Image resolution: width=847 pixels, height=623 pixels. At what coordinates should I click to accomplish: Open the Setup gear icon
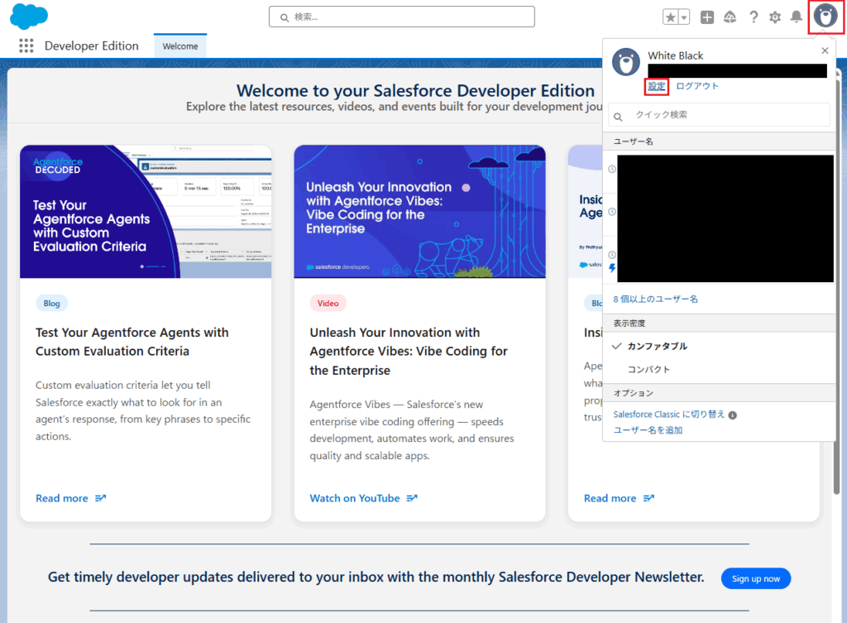tap(775, 17)
